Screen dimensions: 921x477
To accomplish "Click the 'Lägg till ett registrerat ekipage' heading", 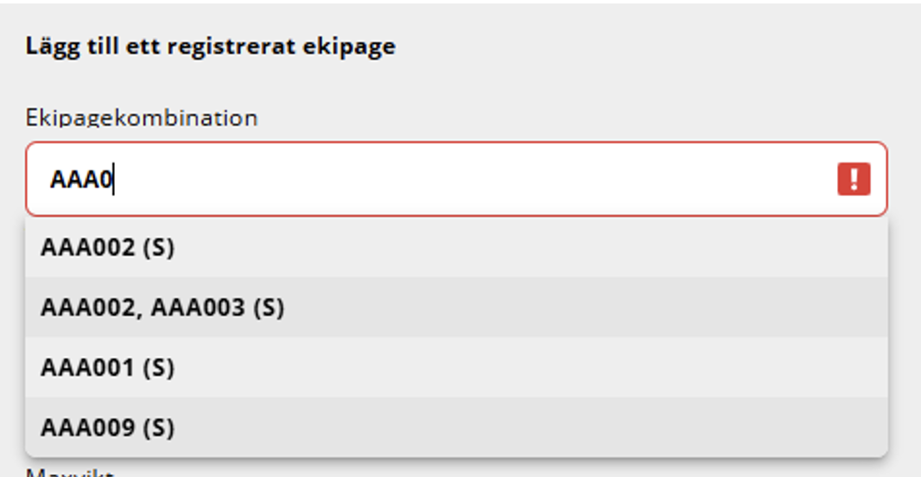I will coord(210,47).
